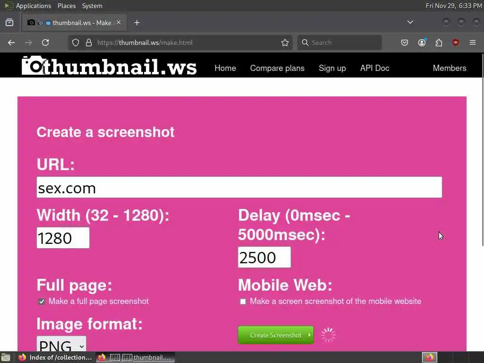Close the thumbnail.ws browser tab
Viewport: 484px width, 363px height.
pos(119,23)
